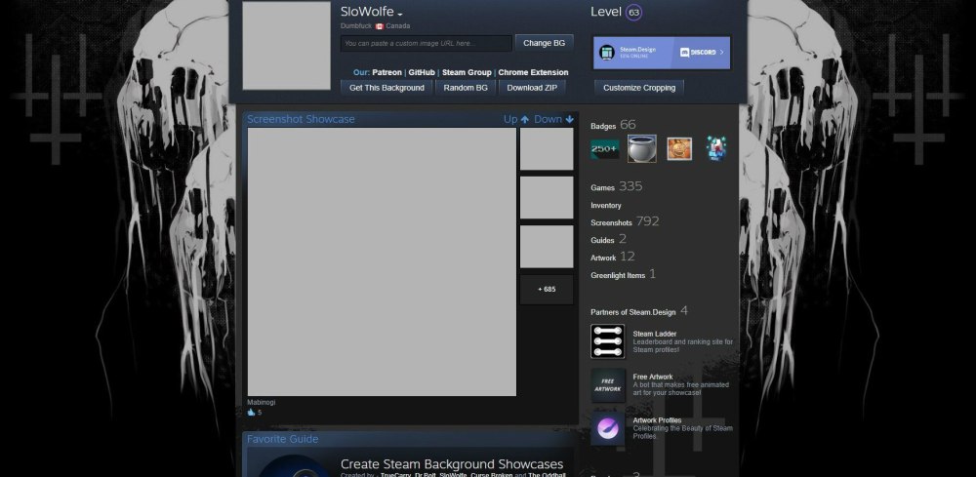Image resolution: width=976 pixels, height=477 pixels.
Task: Click the Favorite Guide header title
Action: (x=283, y=439)
